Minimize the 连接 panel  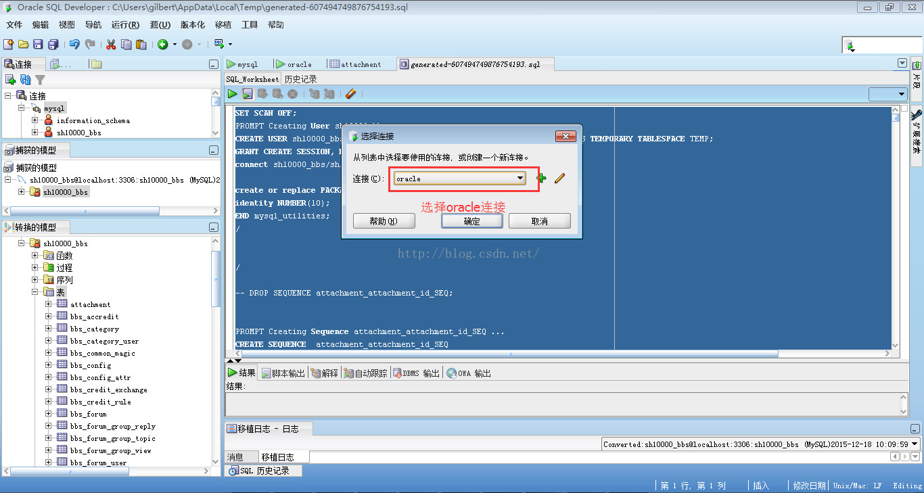(x=214, y=65)
